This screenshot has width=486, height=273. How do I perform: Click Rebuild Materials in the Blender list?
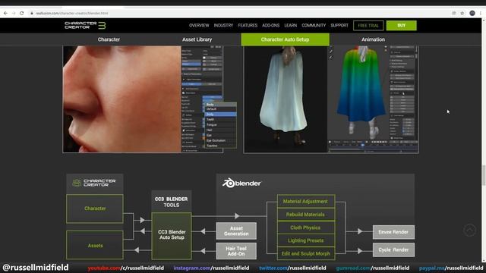pyautogui.click(x=305, y=215)
